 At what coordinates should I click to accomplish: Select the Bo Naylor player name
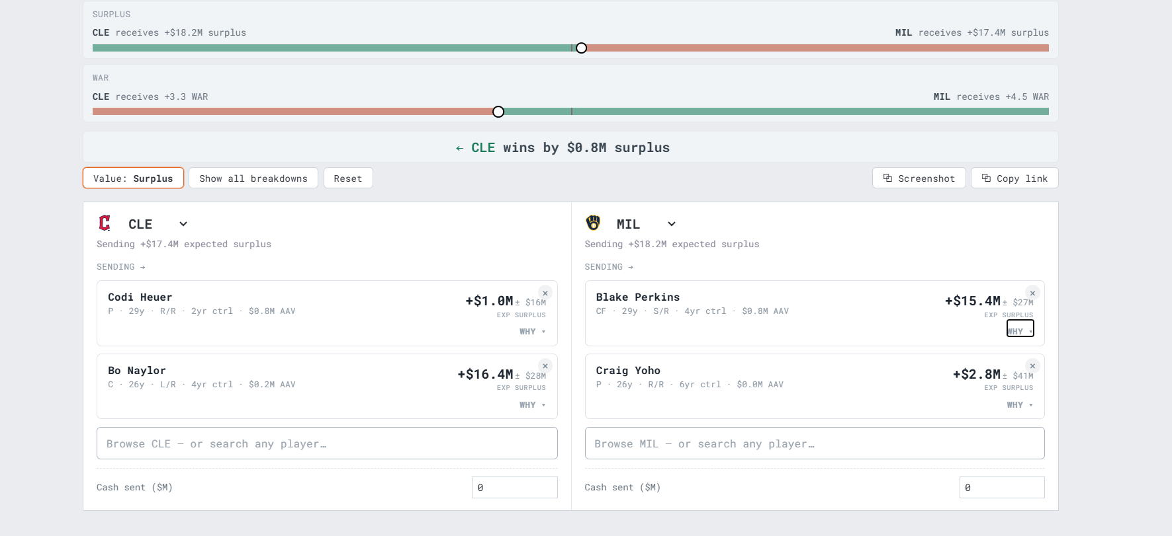pyautogui.click(x=137, y=371)
